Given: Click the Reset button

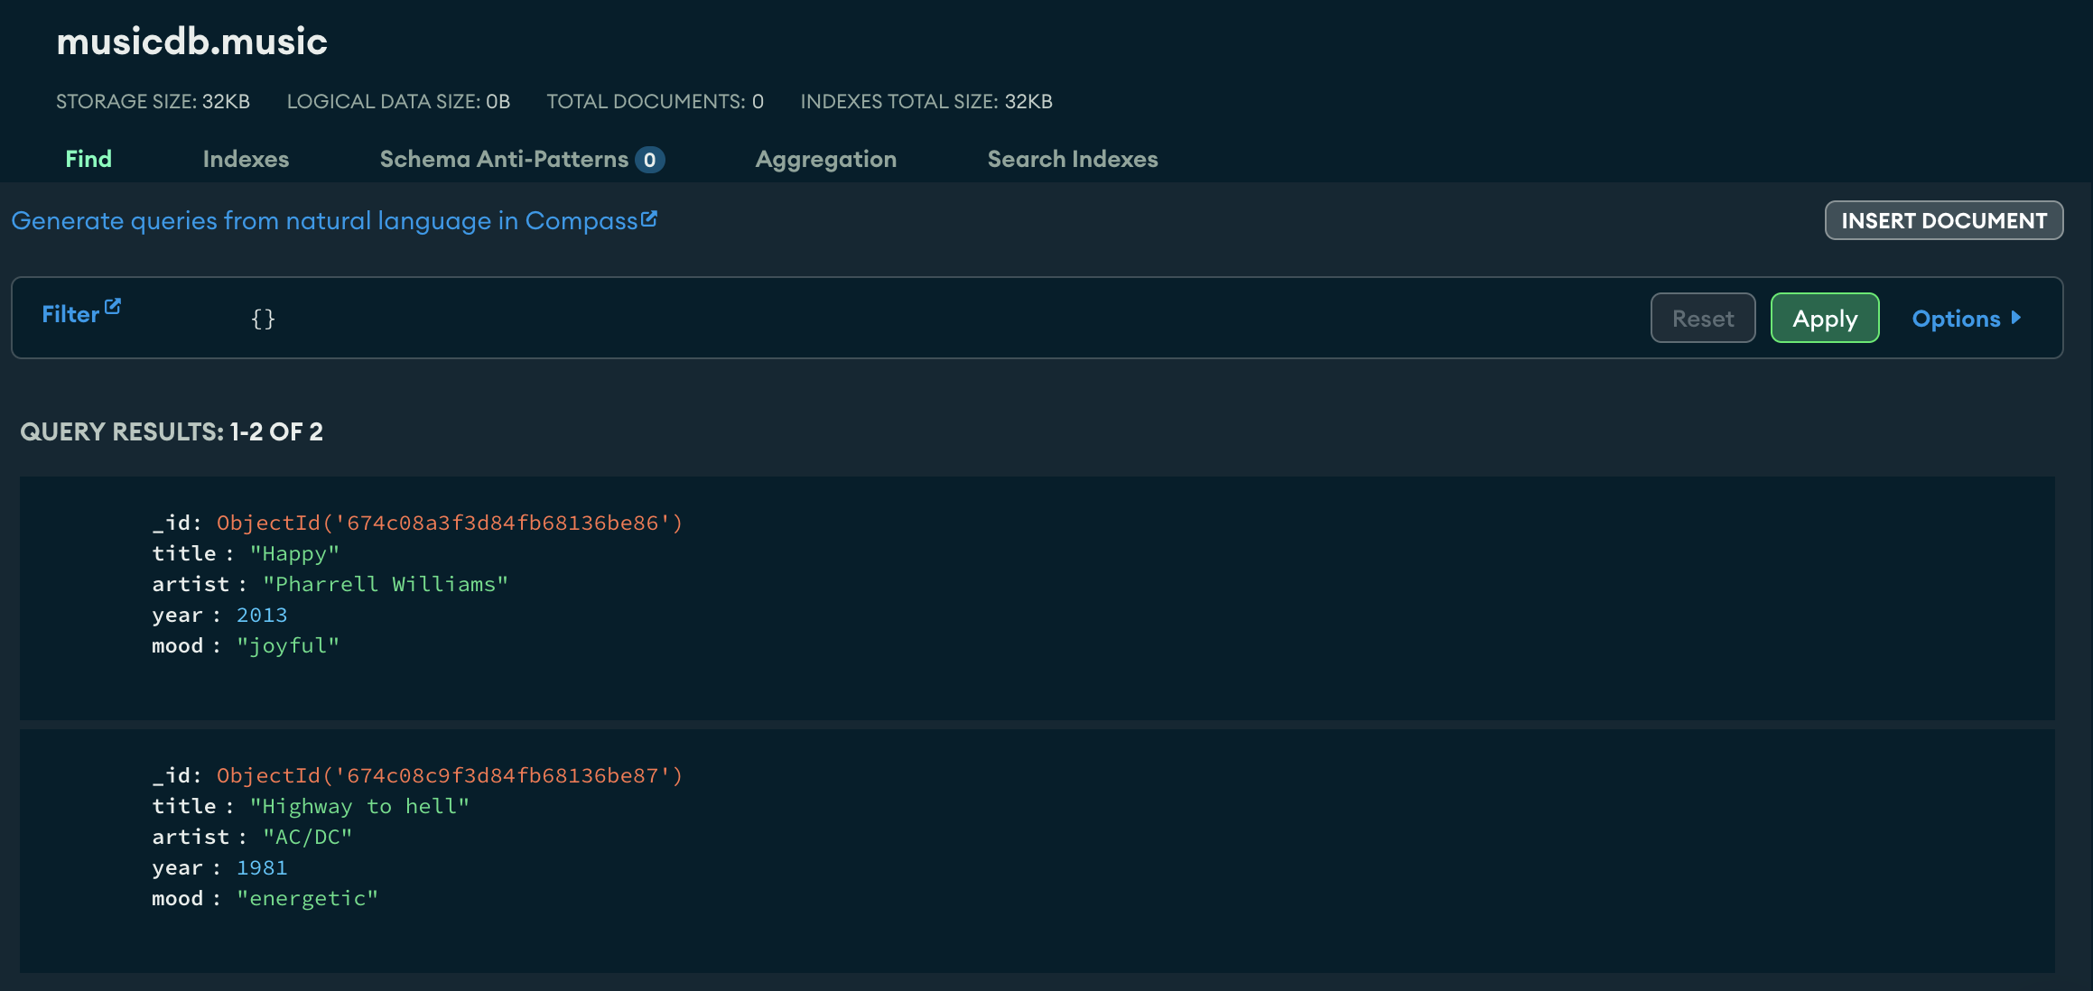Looking at the screenshot, I should click(1702, 318).
